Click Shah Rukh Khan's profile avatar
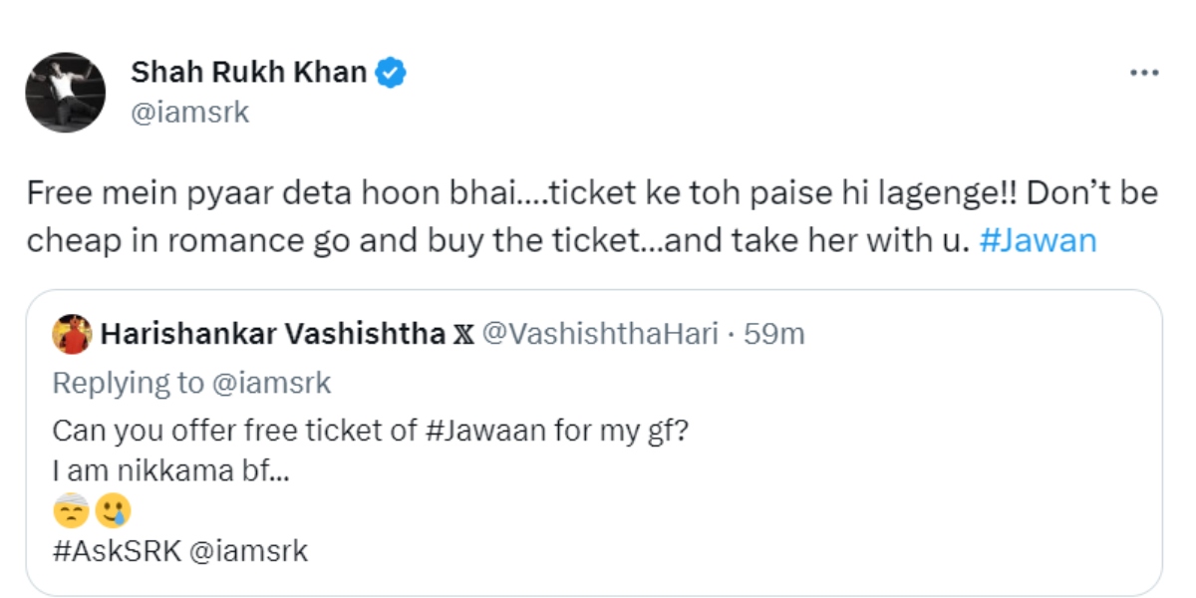1196x598 pixels. 66,93
